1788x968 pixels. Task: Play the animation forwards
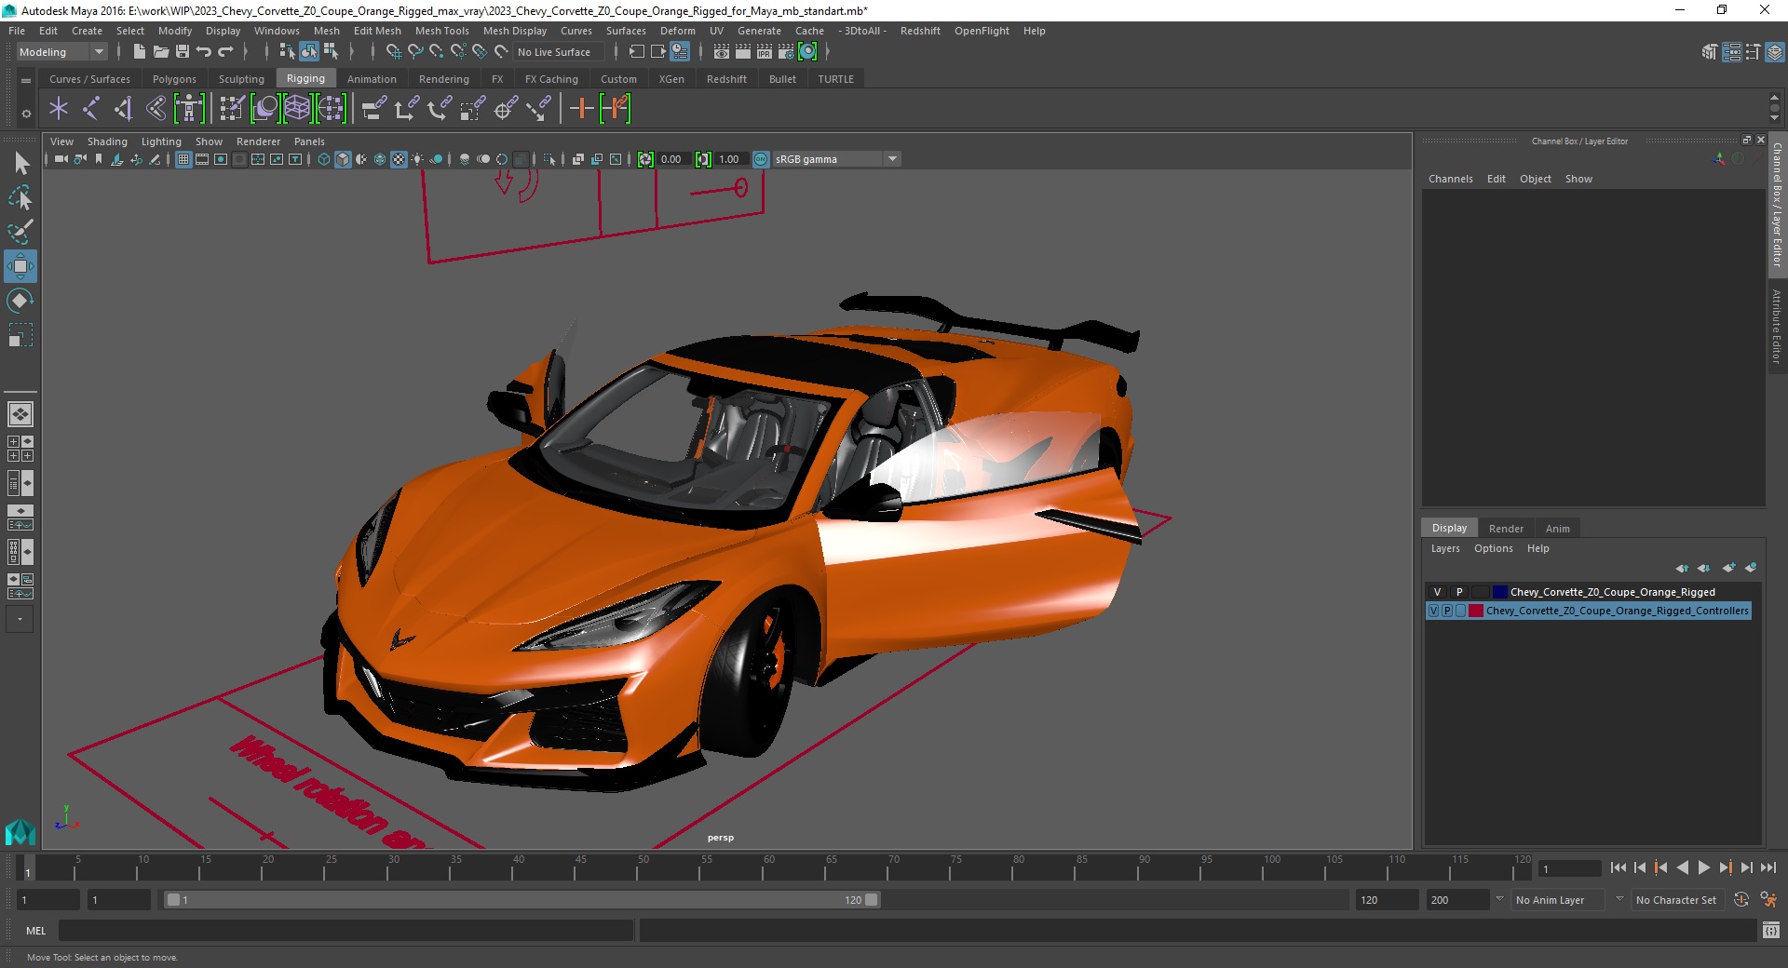1704,867
